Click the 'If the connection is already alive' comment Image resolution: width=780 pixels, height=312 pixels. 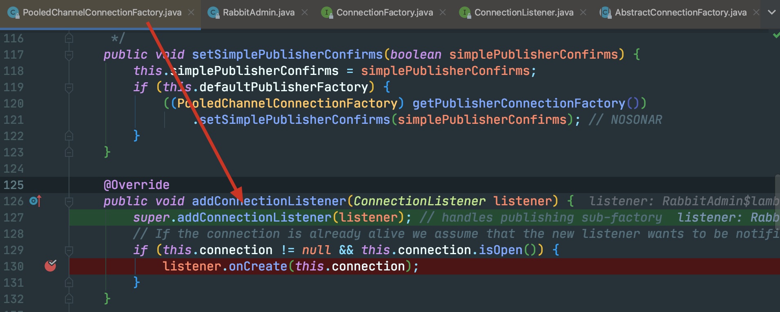(456, 234)
